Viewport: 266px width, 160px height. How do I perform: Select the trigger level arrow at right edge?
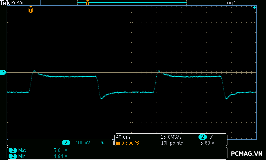[254, 7]
